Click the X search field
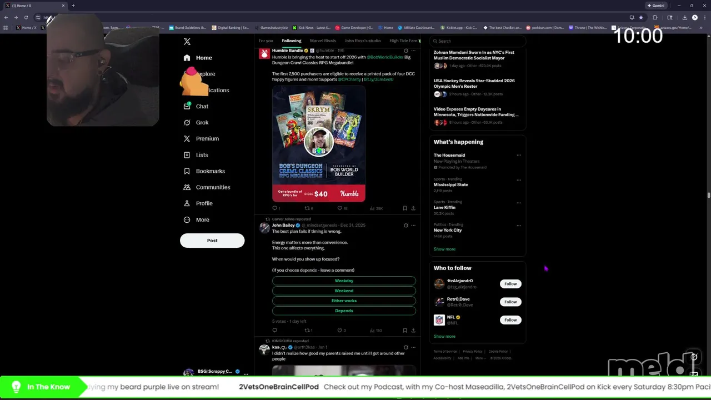 click(478, 41)
